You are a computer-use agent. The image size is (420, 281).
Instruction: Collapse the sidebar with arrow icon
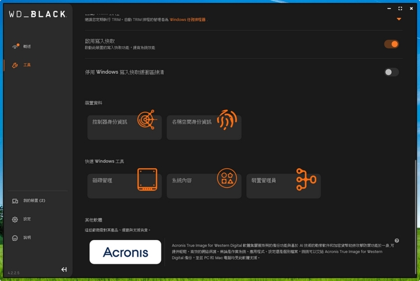(64, 269)
